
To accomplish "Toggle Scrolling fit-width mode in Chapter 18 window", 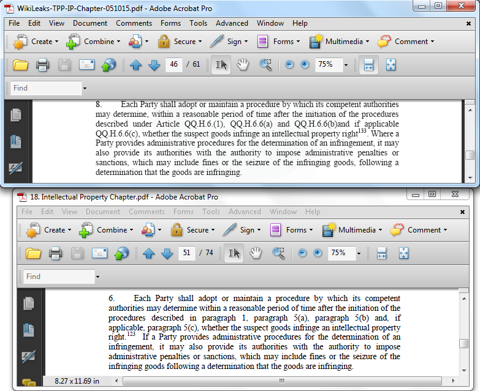I will click(381, 253).
